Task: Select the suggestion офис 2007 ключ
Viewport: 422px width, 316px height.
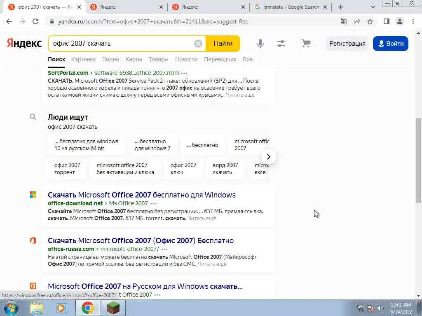Action: point(183,169)
